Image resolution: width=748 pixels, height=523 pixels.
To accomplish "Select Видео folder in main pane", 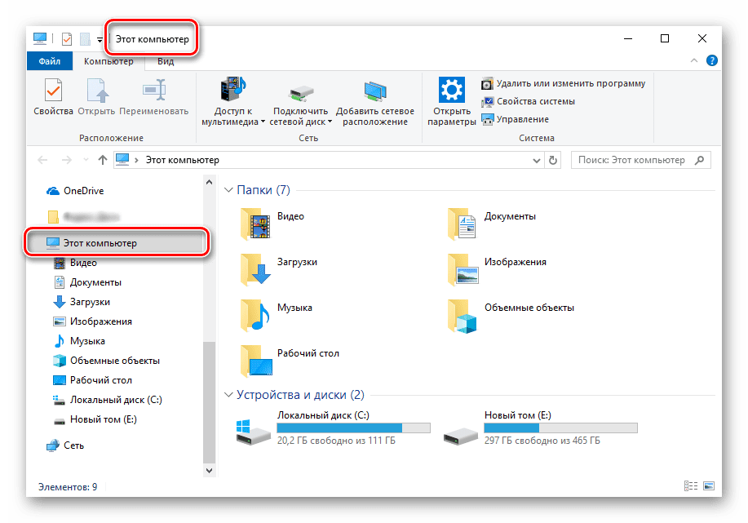I will (273, 224).
